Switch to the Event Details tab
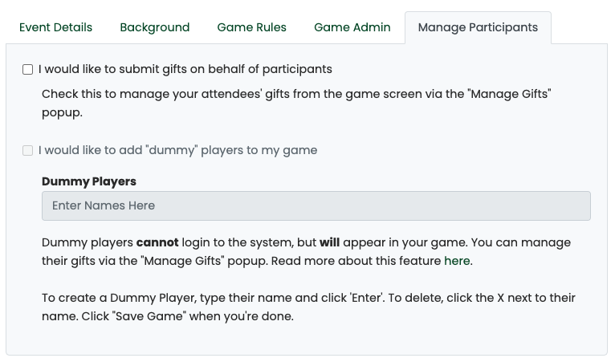The height and width of the screenshot is (362, 615). coord(55,27)
